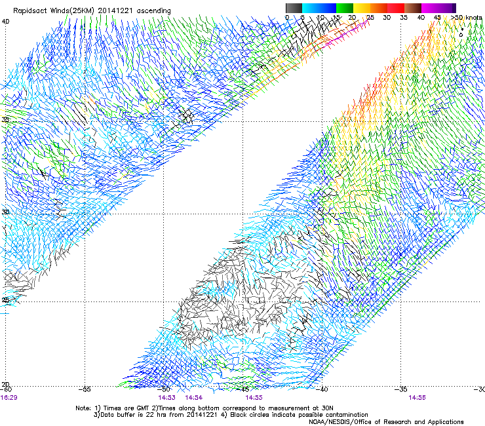Click longitude axis label '-40'
The height and width of the screenshot is (426, 485).
pos(321,389)
